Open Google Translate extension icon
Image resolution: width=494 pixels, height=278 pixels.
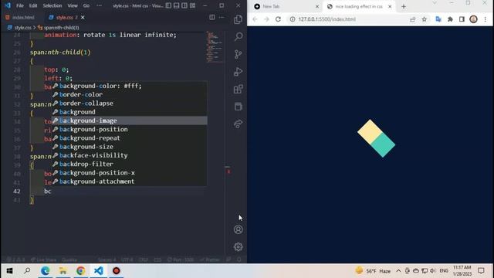(x=438, y=19)
